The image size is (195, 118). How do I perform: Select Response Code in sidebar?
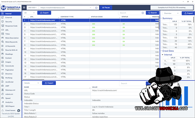click(11, 26)
